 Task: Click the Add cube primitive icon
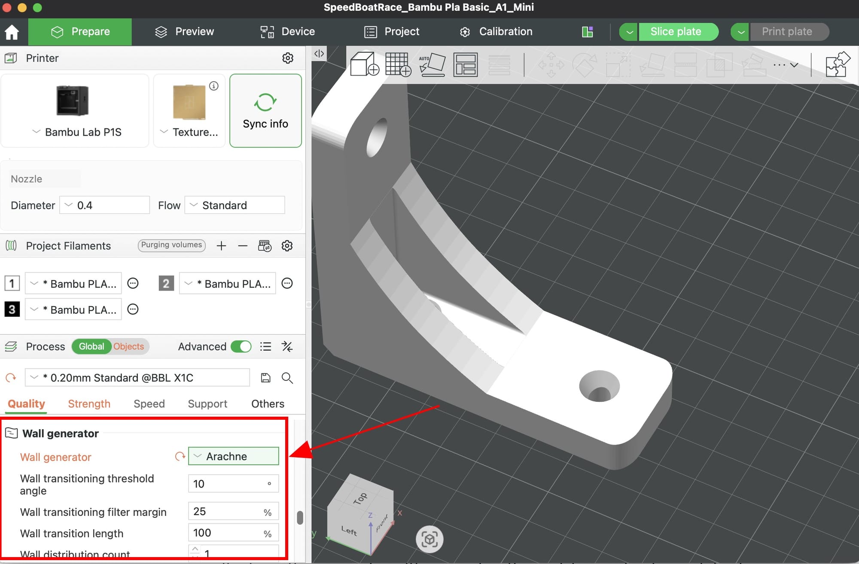tap(364, 65)
